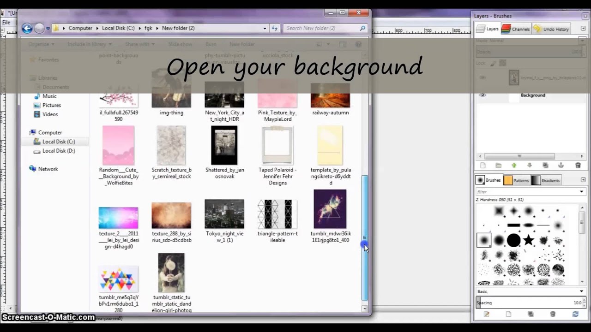591x332 pixels.
Task: Click the Computer breadcrumb segment
Action: tap(80, 28)
